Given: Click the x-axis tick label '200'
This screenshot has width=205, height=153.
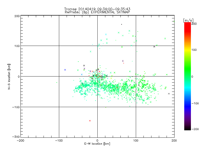Looking at the screenshot, I should [x=174, y=141].
